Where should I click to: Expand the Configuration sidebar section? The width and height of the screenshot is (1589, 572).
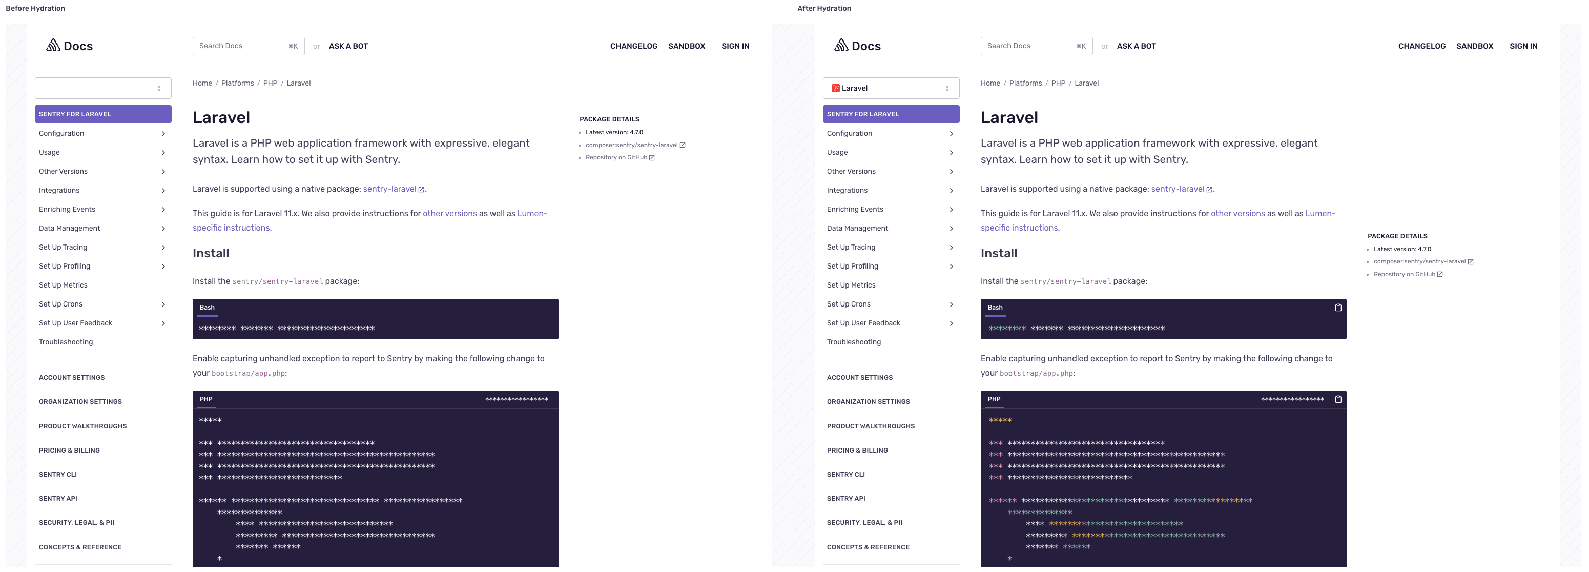[951, 133]
